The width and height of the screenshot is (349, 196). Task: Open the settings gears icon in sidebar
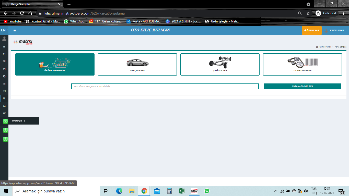click(x=4, y=113)
